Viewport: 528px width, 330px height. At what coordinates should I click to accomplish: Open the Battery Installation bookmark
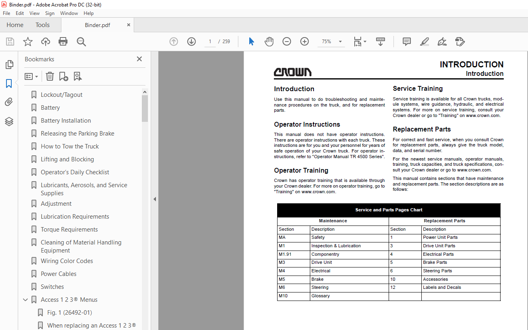(65, 121)
